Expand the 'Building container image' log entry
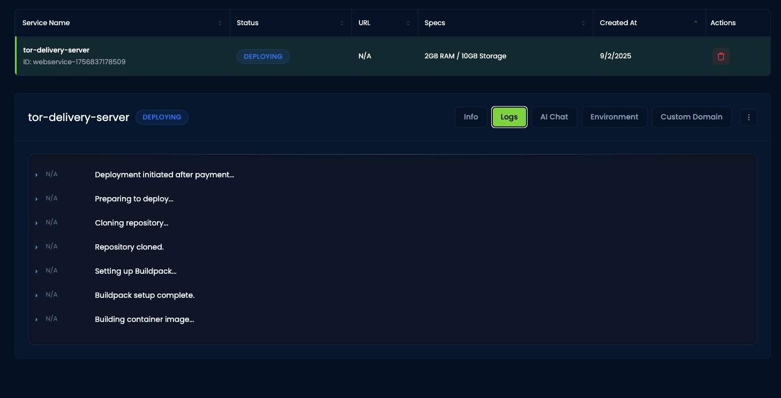Image resolution: width=781 pixels, height=398 pixels. pos(36,319)
